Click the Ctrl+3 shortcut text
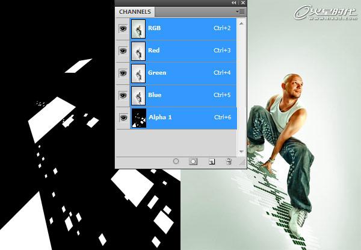Screen dimensions: 361x250 (x=222, y=50)
